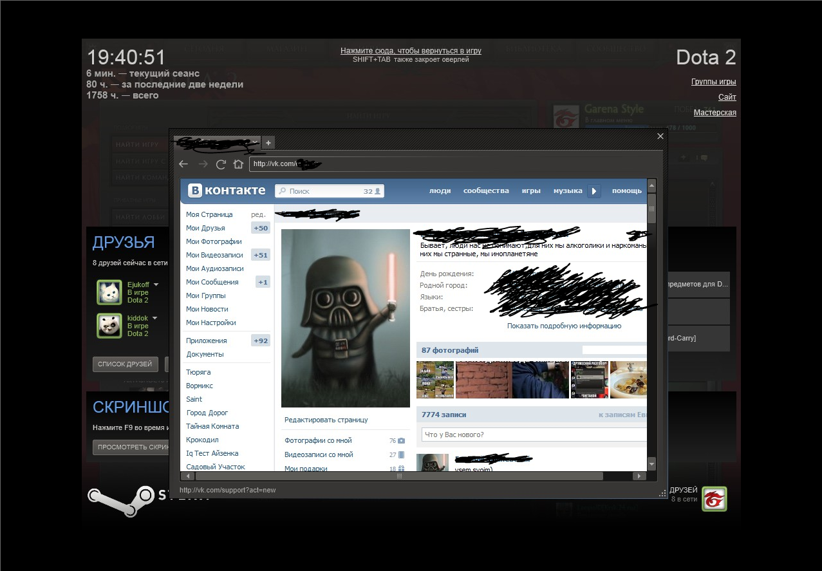Focus the Что у Вас нового field
This screenshot has height=571, width=822.
[x=534, y=435]
